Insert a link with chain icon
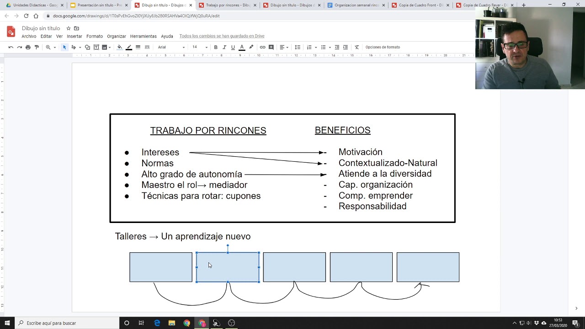This screenshot has height=329, width=585. click(x=262, y=47)
